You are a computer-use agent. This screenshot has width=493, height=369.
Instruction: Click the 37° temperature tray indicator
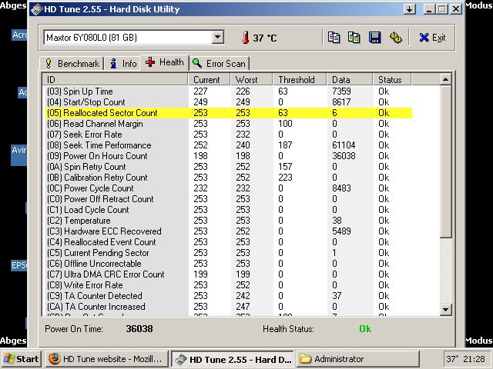tap(452, 359)
